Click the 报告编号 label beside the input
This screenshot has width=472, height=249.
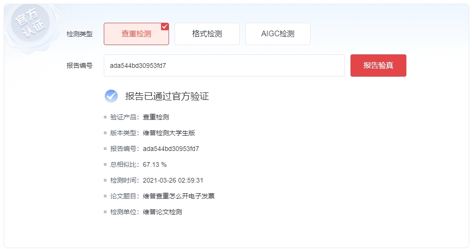(80, 66)
